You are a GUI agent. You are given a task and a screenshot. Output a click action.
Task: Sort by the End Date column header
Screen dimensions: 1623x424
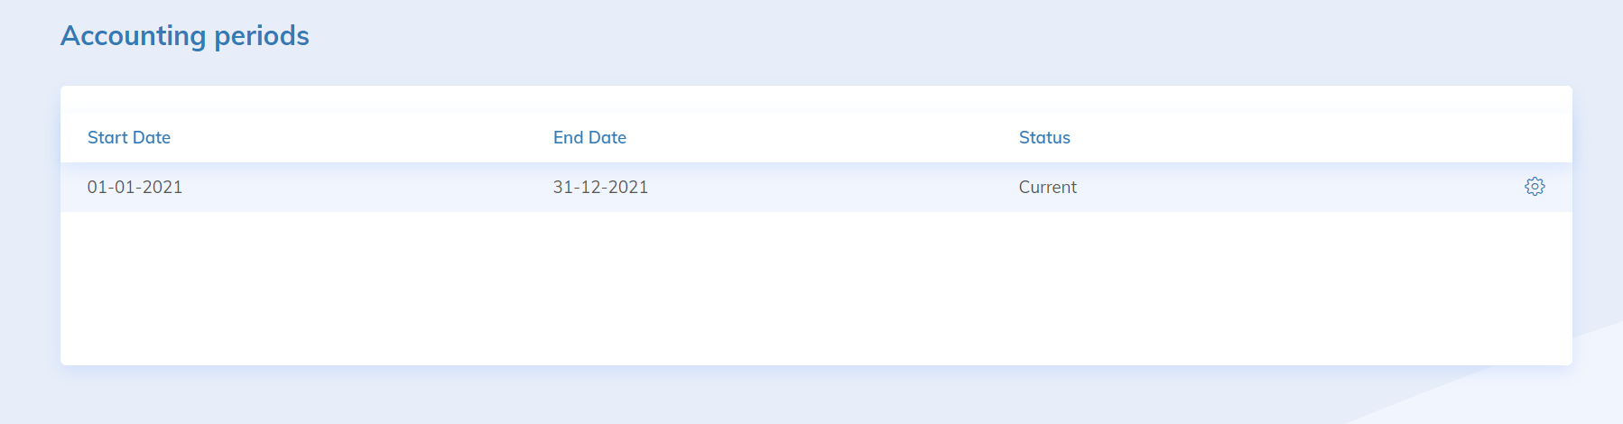[589, 137]
